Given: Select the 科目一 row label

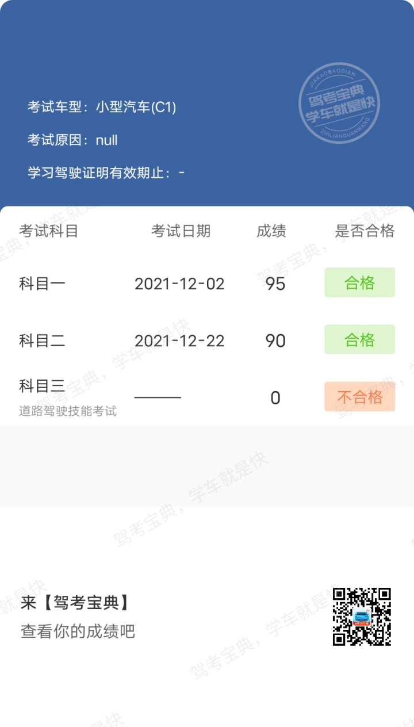Looking at the screenshot, I should (x=42, y=284).
